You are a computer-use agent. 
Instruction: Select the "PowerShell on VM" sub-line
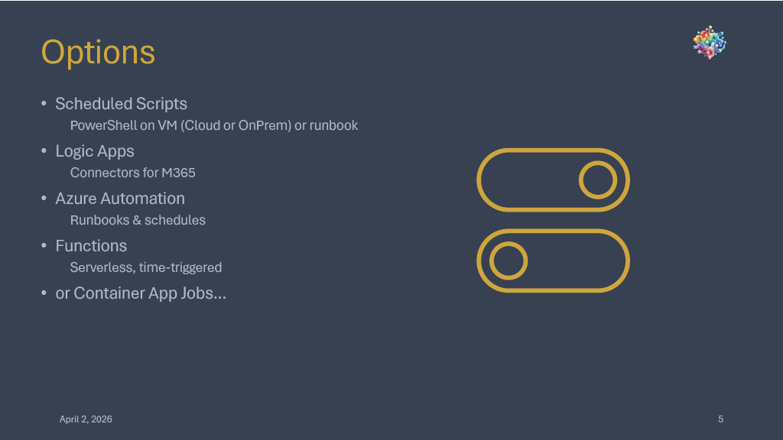pyautogui.click(x=213, y=125)
